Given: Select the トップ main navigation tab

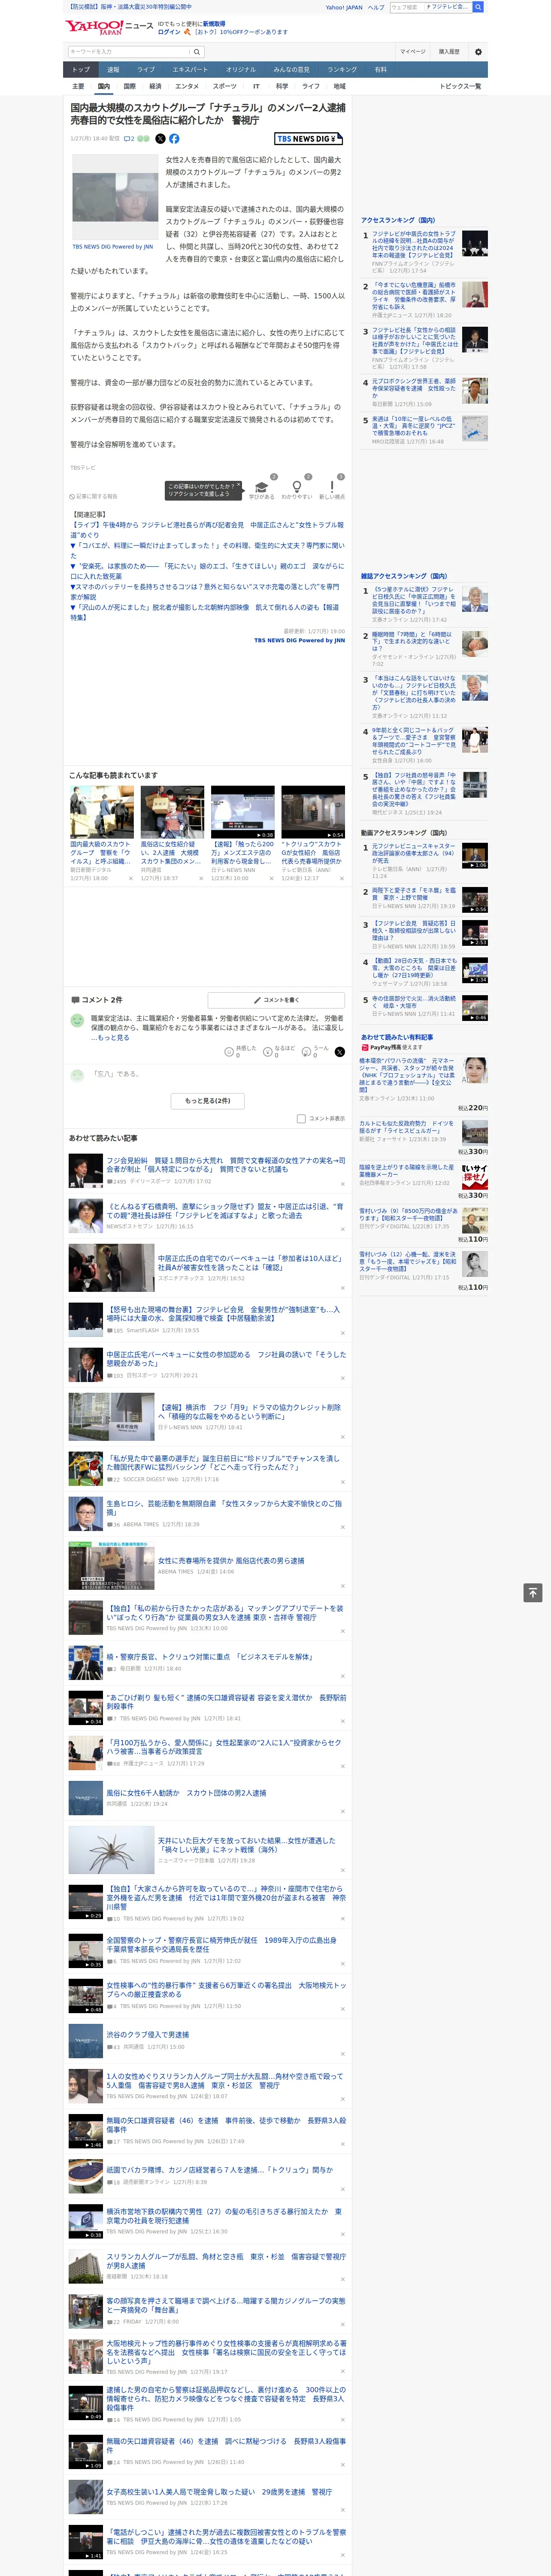Looking at the screenshot, I should pos(81,70).
